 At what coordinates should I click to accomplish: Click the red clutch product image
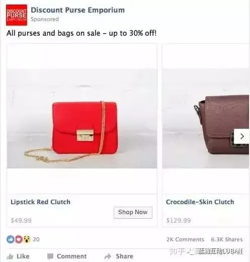(82, 118)
